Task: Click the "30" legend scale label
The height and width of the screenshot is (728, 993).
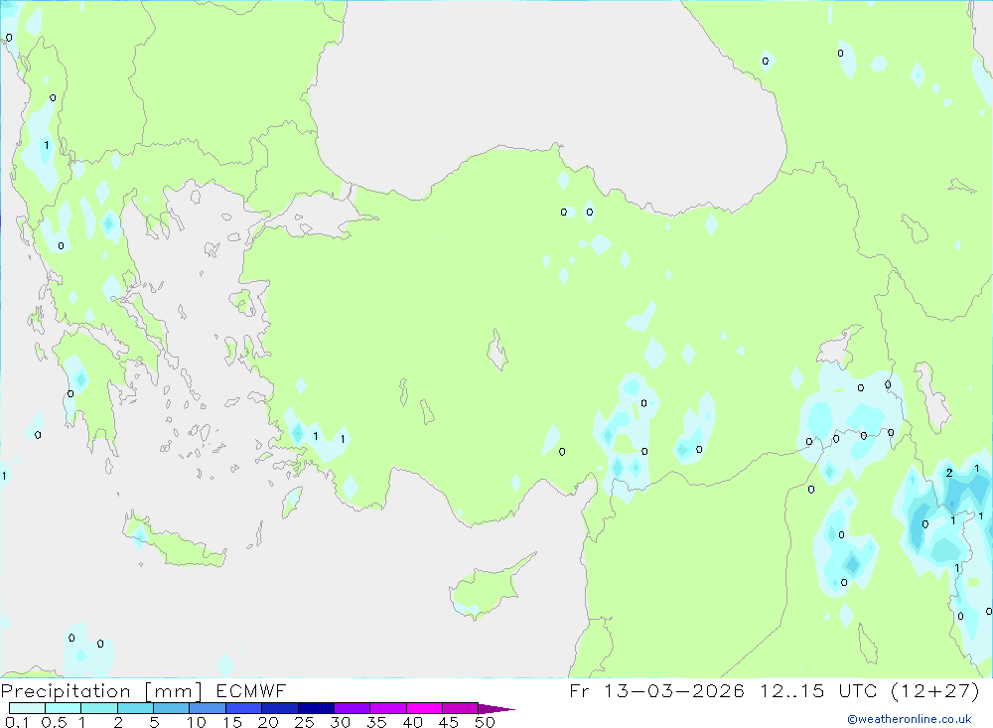Action: pyautogui.click(x=340, y=722)
